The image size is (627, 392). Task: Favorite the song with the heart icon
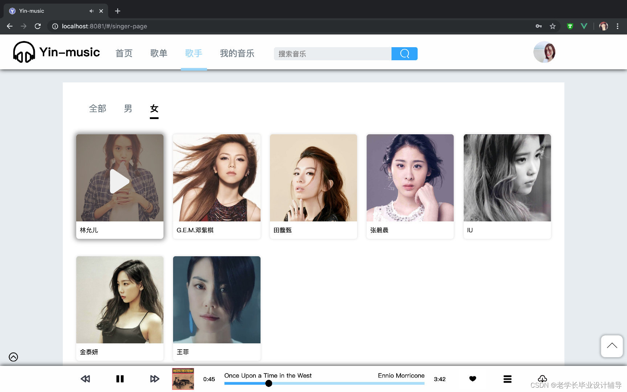point(472,379)
